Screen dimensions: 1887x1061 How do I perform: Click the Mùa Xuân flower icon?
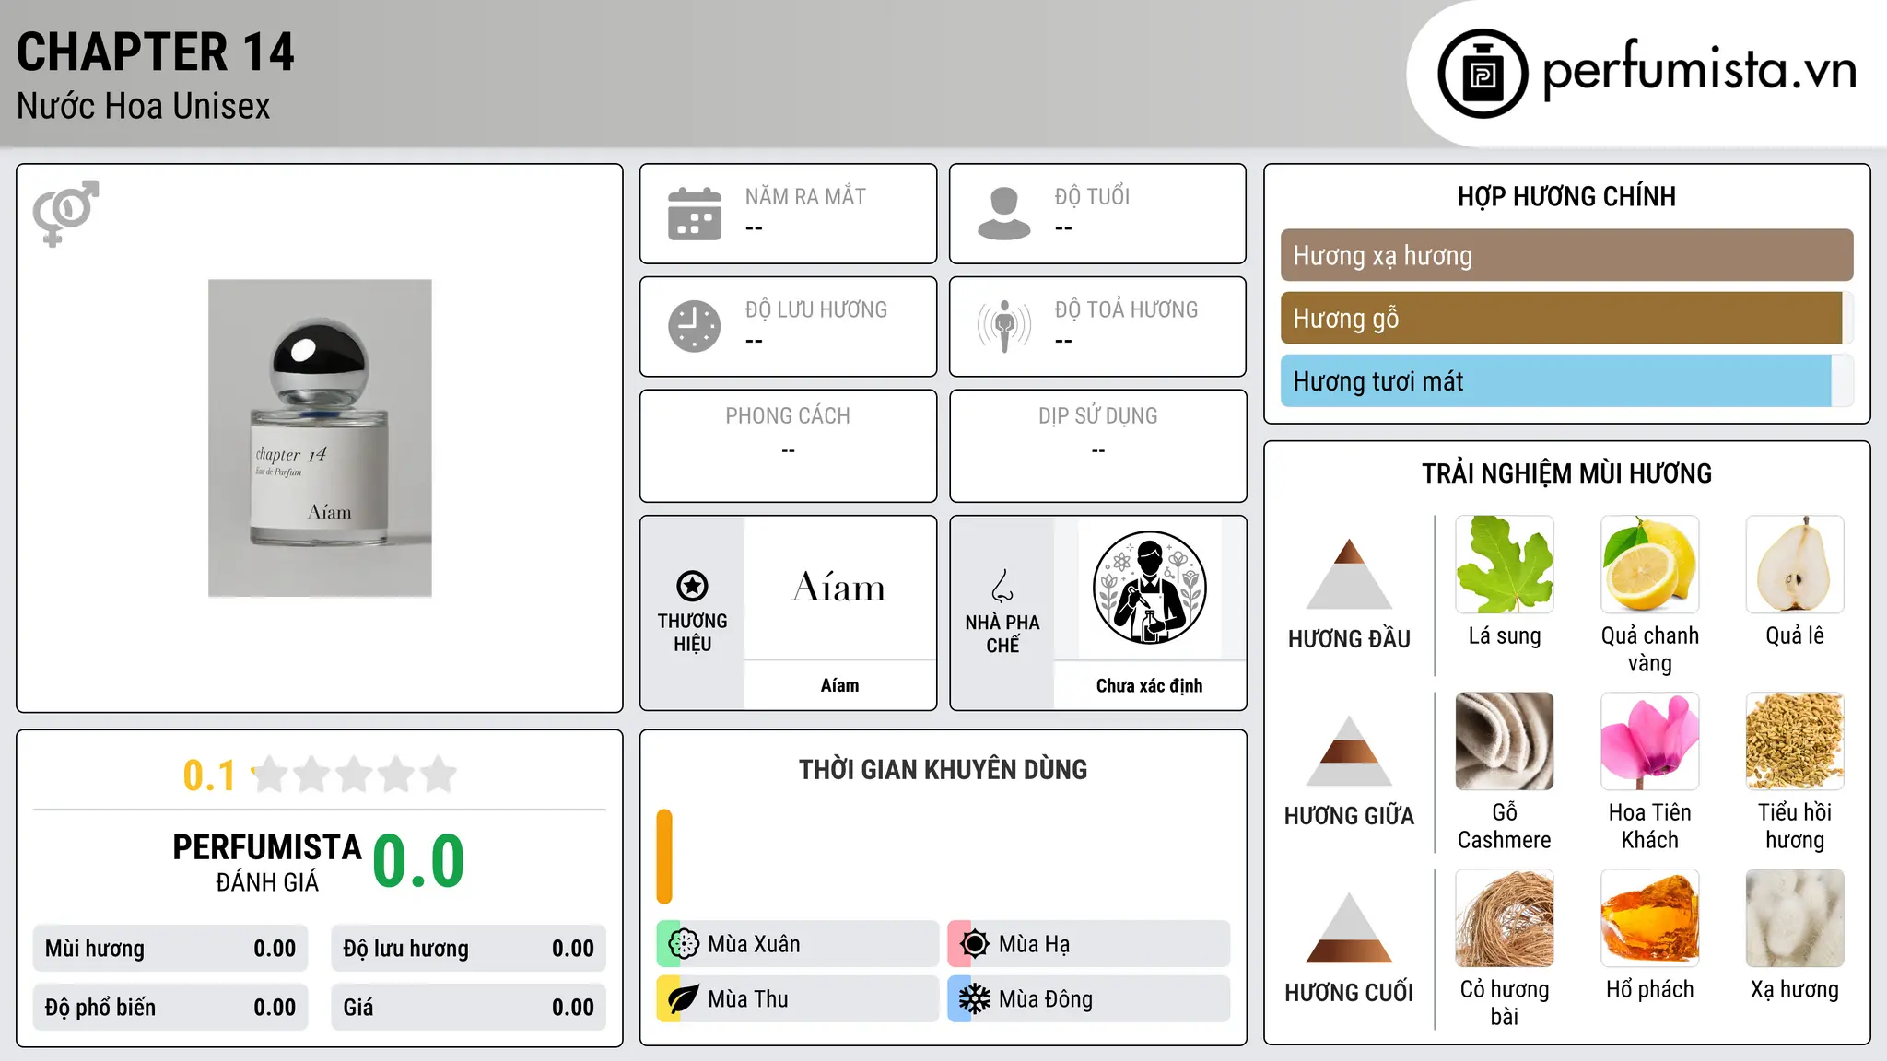pyautogui.click(x=684, y=944)
